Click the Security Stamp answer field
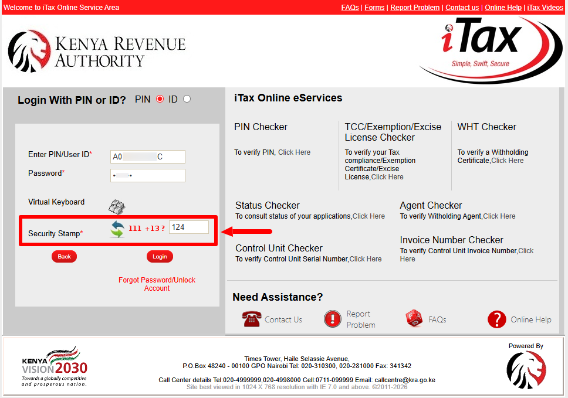 [189, 227]
